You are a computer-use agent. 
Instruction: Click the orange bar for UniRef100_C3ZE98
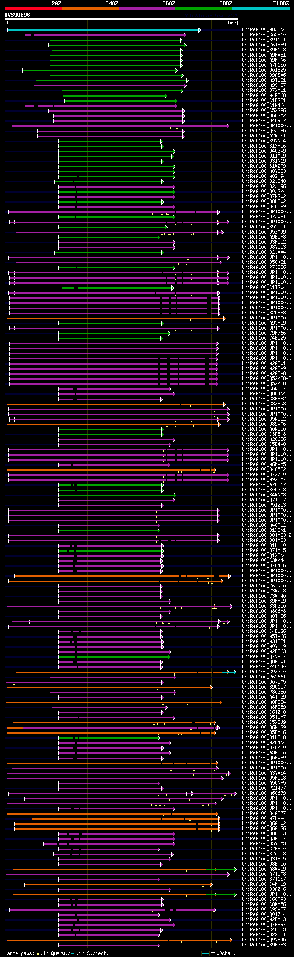116,404
